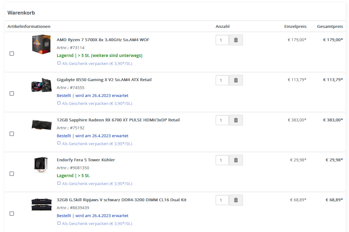View G.Skill RAM modules thumbnail
The image size is (349, 232).
point(41,204)
